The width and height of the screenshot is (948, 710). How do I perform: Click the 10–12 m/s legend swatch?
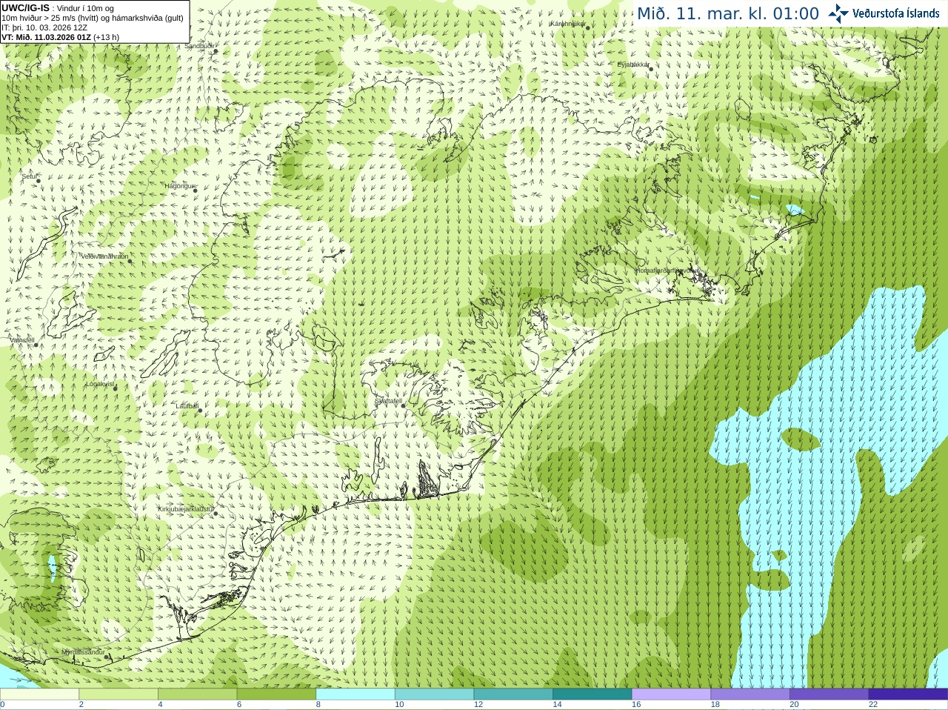435,694
